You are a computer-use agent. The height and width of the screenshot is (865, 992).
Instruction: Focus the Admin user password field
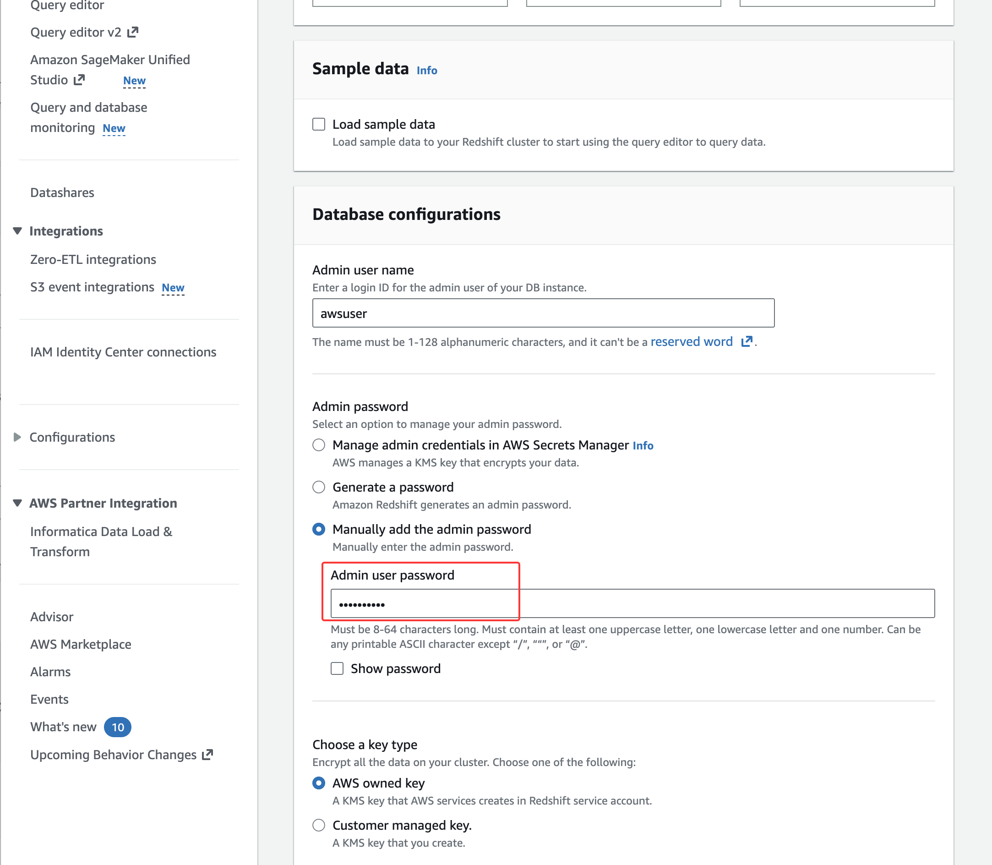click(x=632, y=603)
